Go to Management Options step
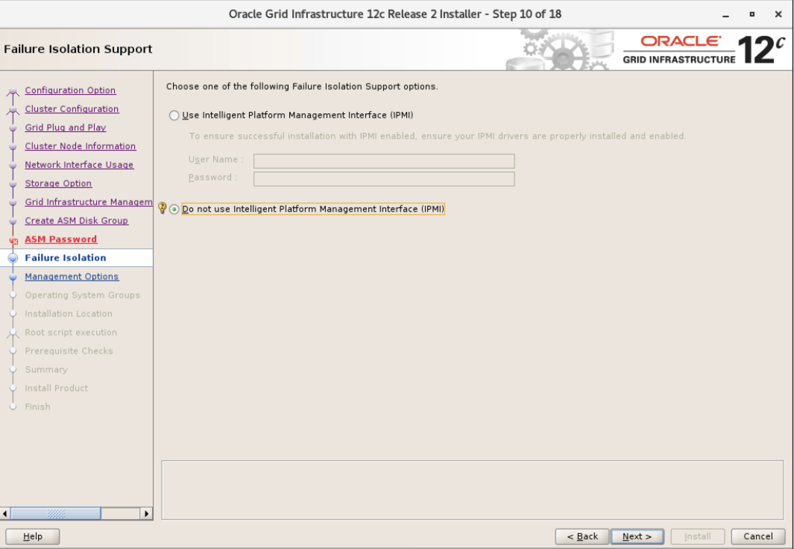 [x=72, y=277]
